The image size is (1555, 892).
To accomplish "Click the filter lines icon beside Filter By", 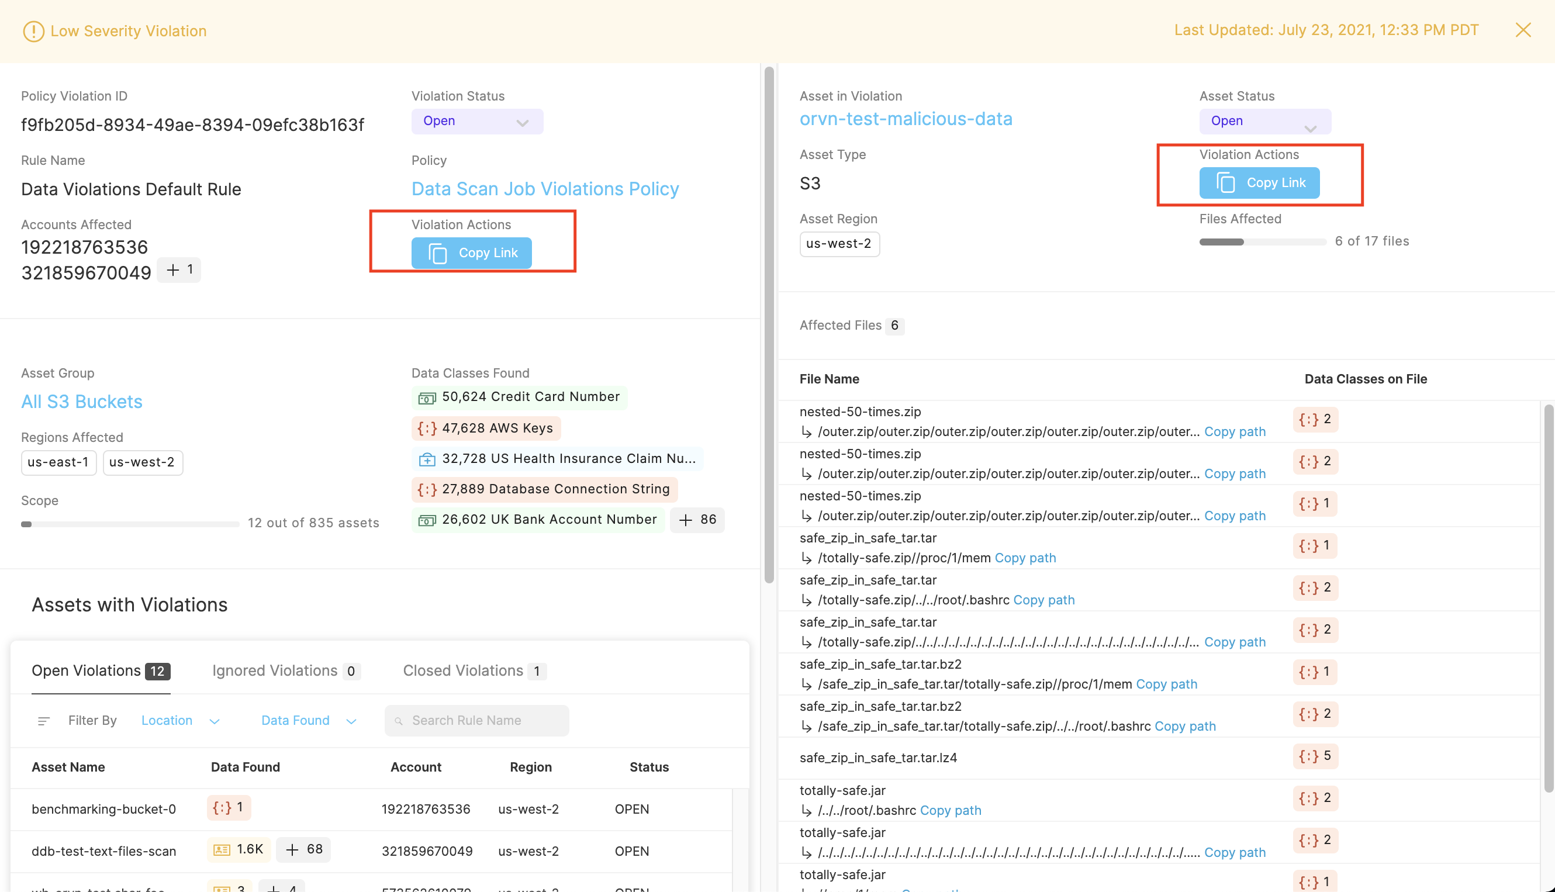I will pyautogui.click(x=43, y=721).
